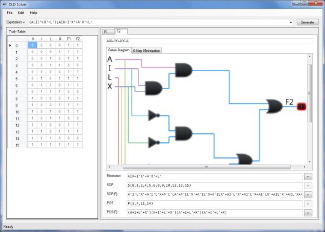This screenshot has height=232, width=325.
Task: Click the Expression input field
Action: pos(159,22)
